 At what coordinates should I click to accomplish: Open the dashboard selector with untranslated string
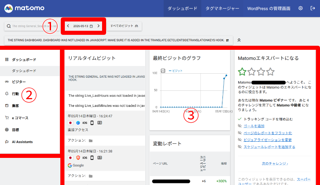click(x=119, y=40)
